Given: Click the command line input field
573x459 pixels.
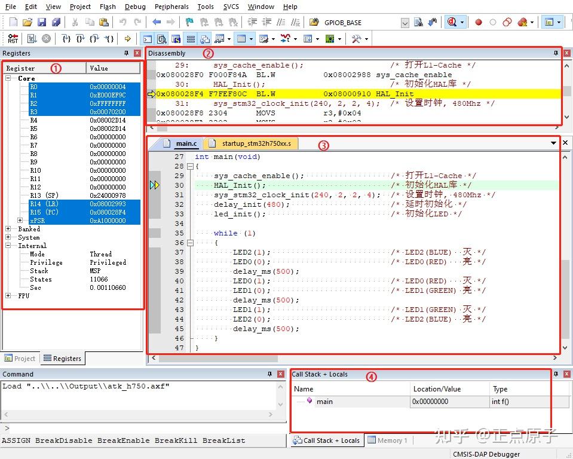Looking at the screenshot, I should [x=143, y=428].
